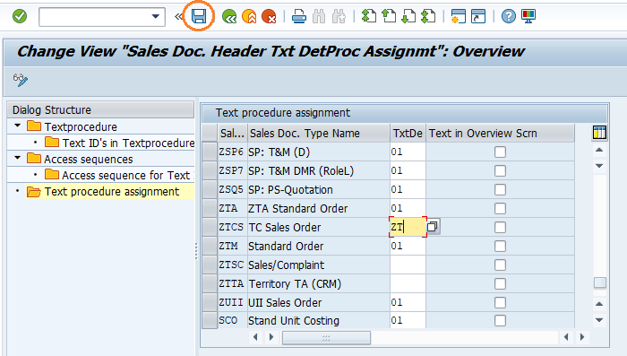The width and height of the screenshot is (627, 356).
Task: Open value help next to ZT field
Action: point(433,227)
